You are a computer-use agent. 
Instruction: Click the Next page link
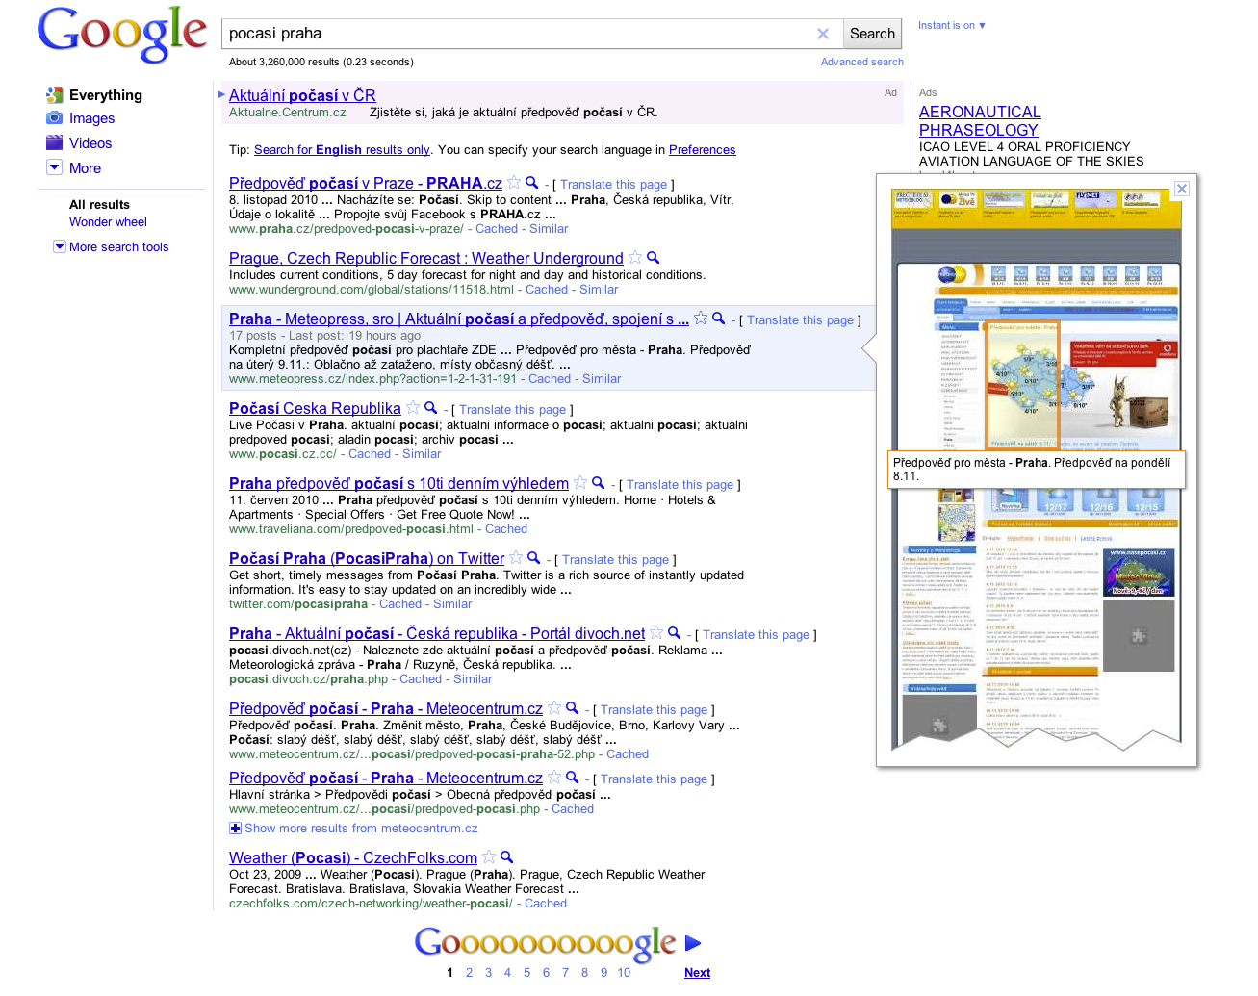click(697, 972)
